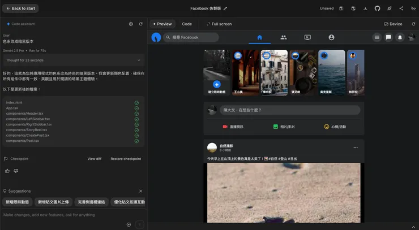Image resolution: width=419 pixels, height=230 pixels.
Task: Open index.html in the updated files list
Action: (14, 102)
